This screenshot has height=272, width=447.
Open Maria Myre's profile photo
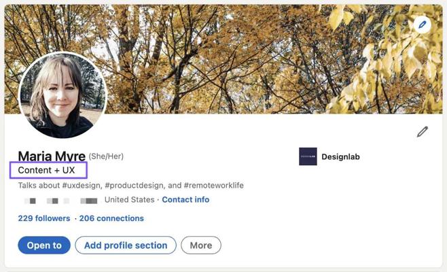(62, 95)
